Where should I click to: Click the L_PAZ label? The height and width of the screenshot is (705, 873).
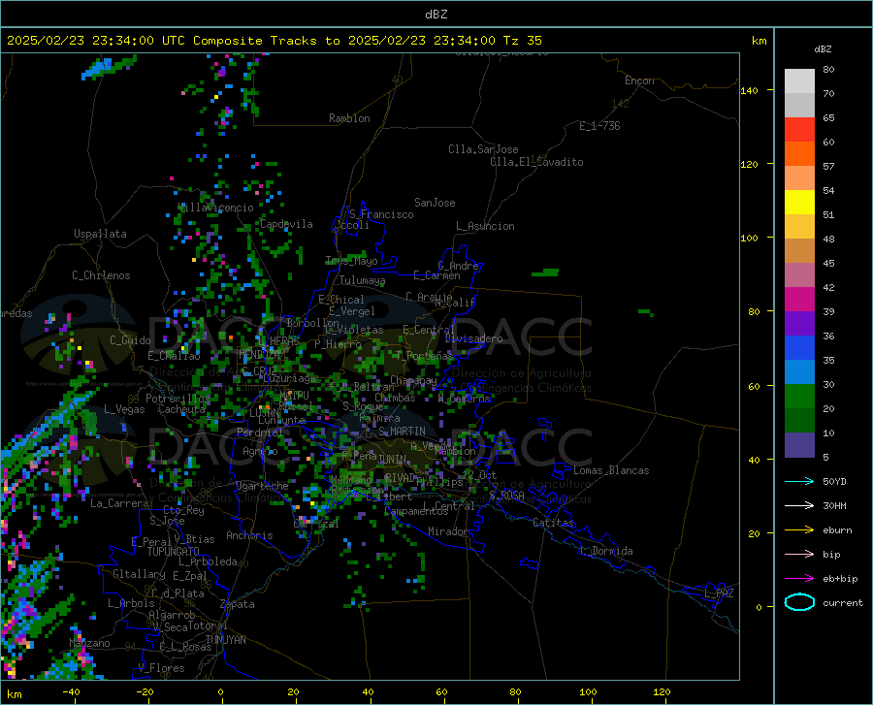pos(718,593)
